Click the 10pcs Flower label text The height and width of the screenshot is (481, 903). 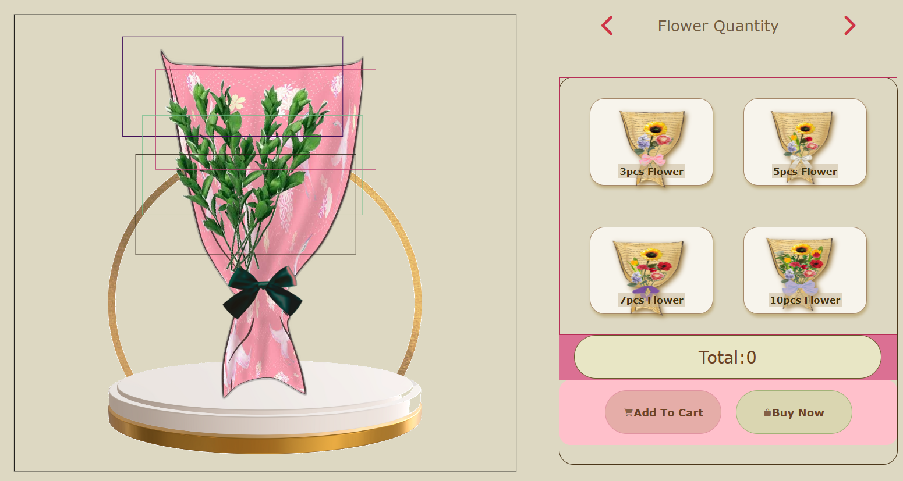[x=805, y=300]
